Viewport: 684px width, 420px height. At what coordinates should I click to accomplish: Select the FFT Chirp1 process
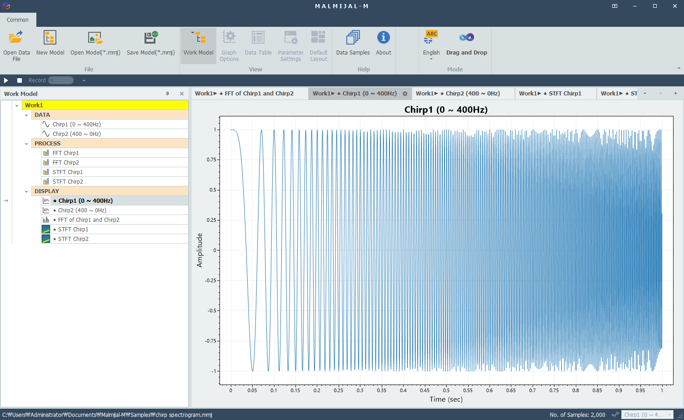coord(115,153)
